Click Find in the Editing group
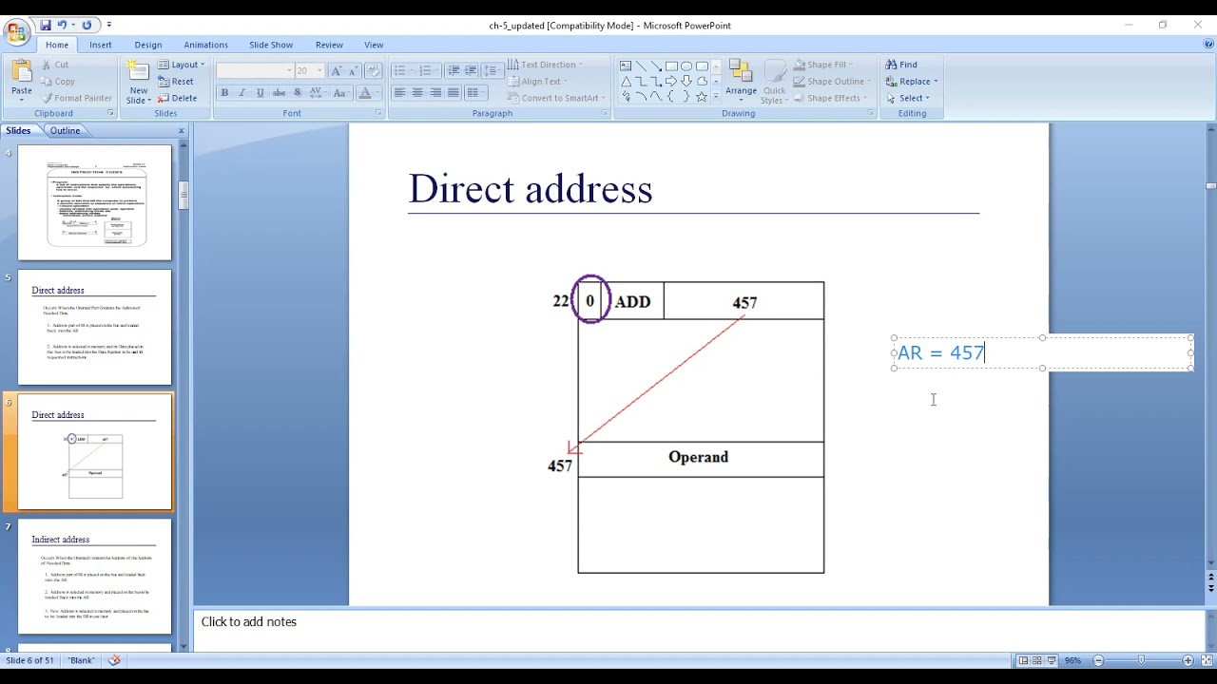This screenshot has width=1217, height=684. pos(901,65)
